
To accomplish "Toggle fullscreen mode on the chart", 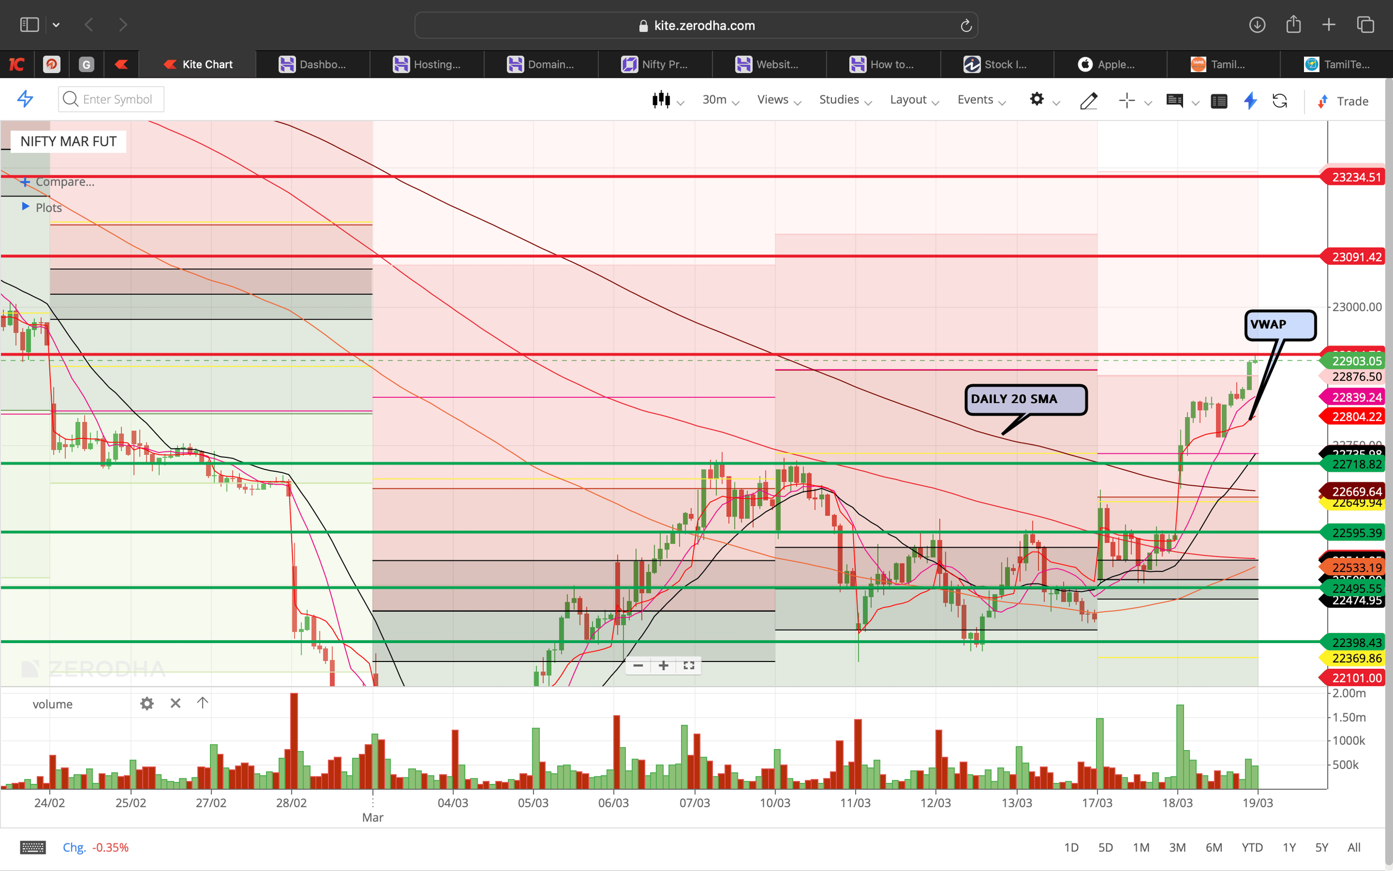I will 689,665.
